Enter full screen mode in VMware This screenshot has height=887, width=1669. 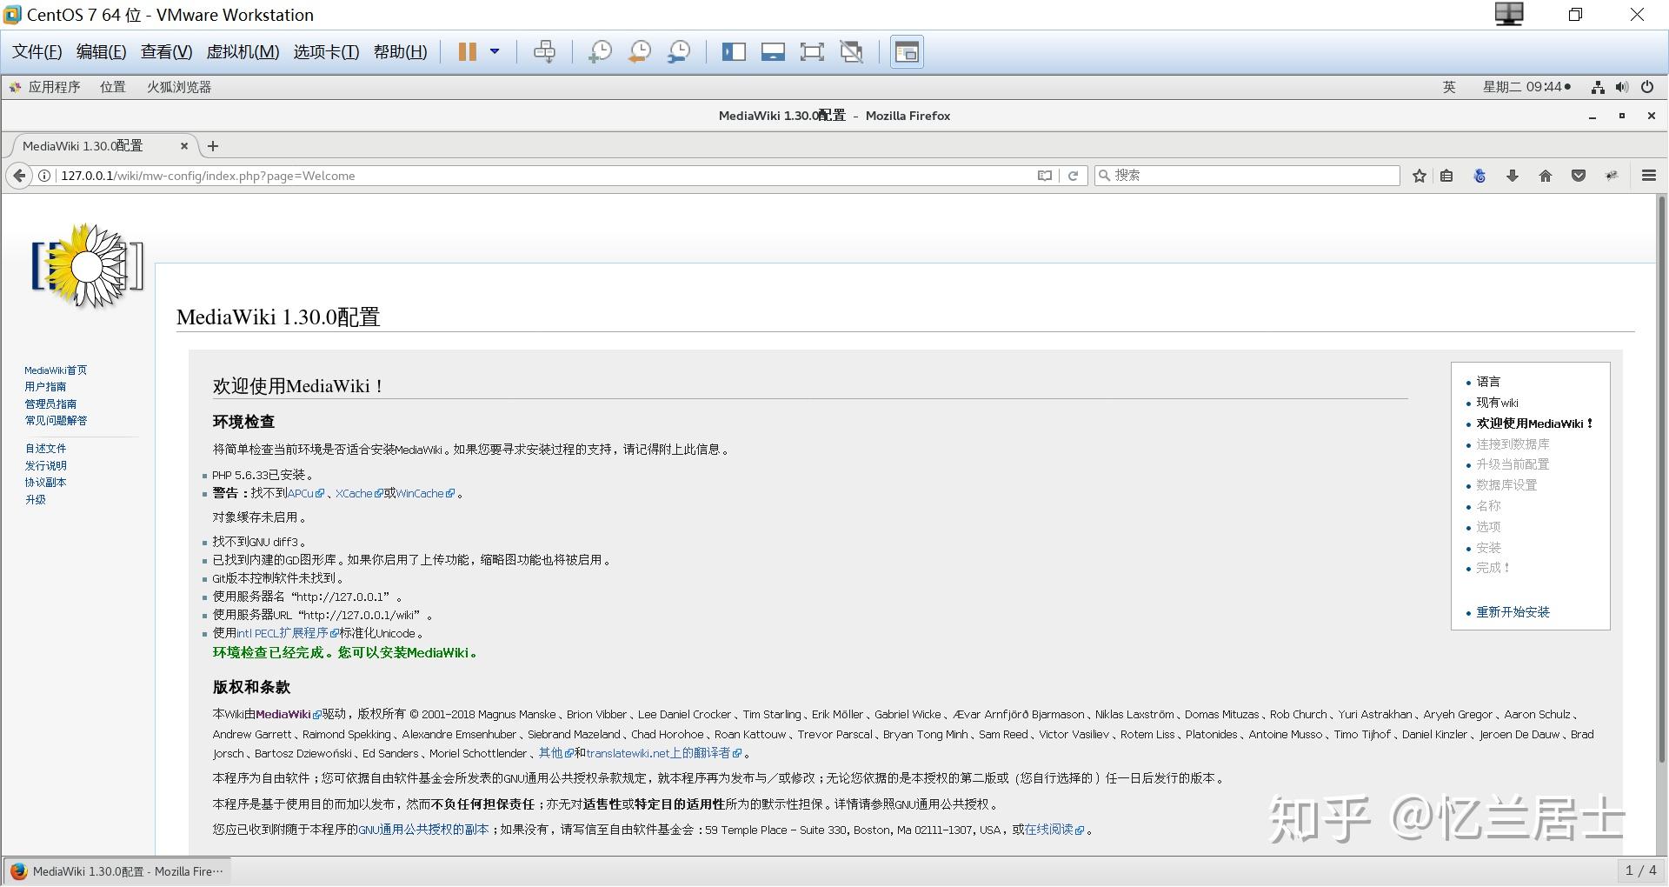811,51
